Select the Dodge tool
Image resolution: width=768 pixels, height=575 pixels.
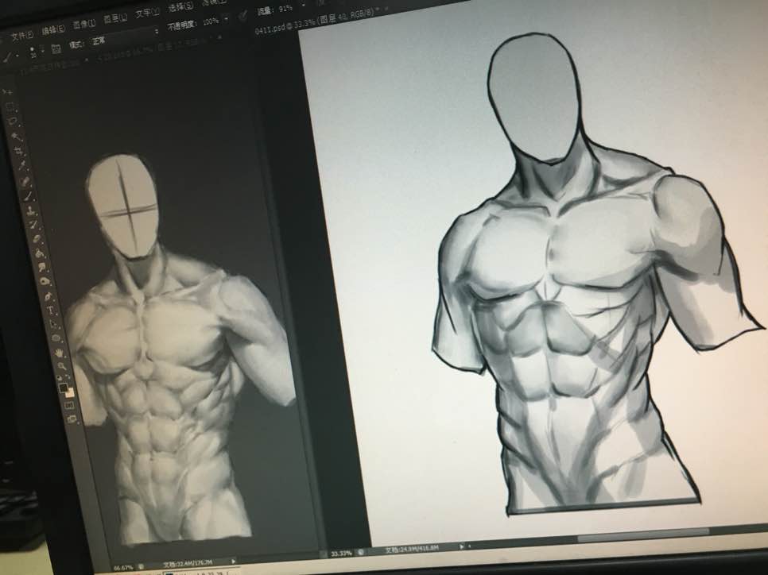coord(45,282)
